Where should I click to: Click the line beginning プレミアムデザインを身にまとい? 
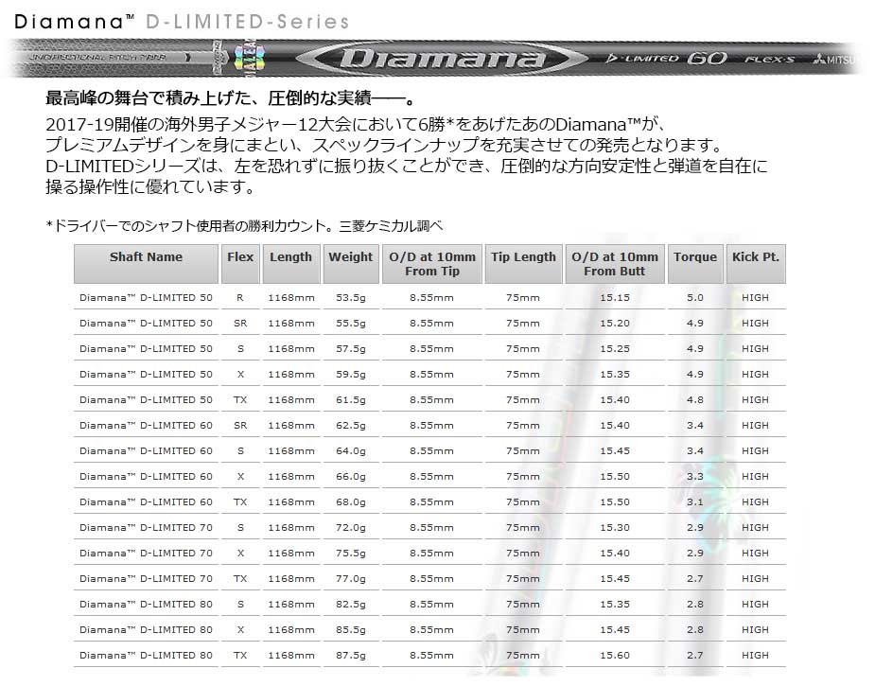pyautogui.click(x=385, y=145)
